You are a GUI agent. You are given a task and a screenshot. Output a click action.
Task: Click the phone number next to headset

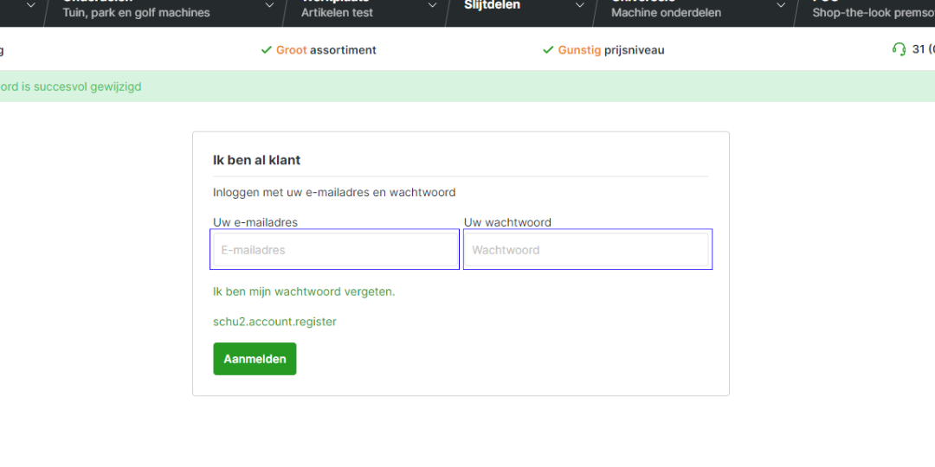pyautogui.click(x=923, y=49)
